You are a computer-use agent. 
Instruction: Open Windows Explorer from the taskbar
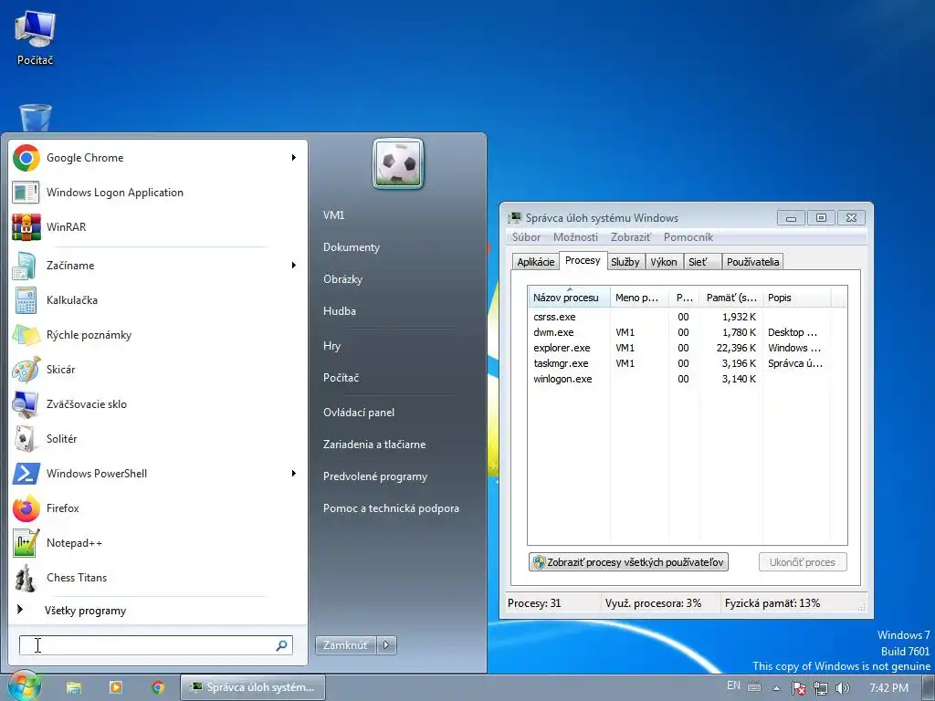pyautogui.click(x=73, y=687)
